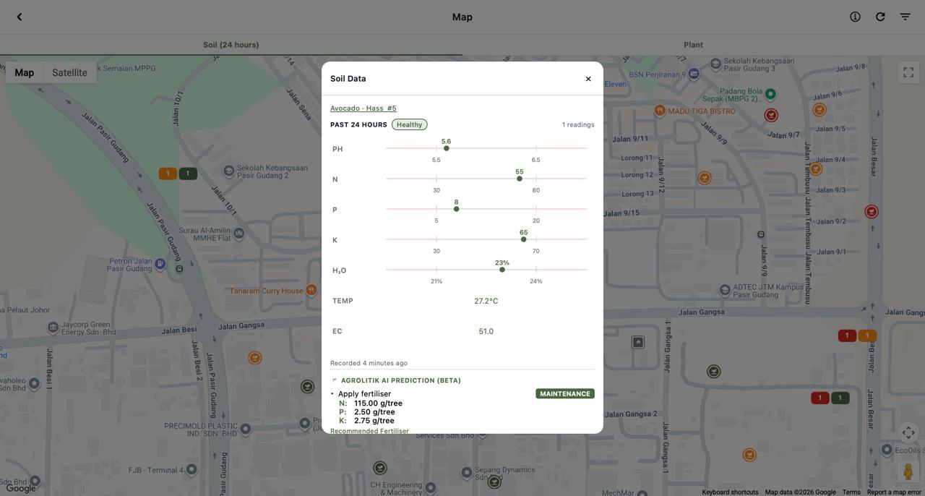This screenshot has width=925, height=496.
Task: Open the Recommended Fertiliser link
Action: coord(369,431)
